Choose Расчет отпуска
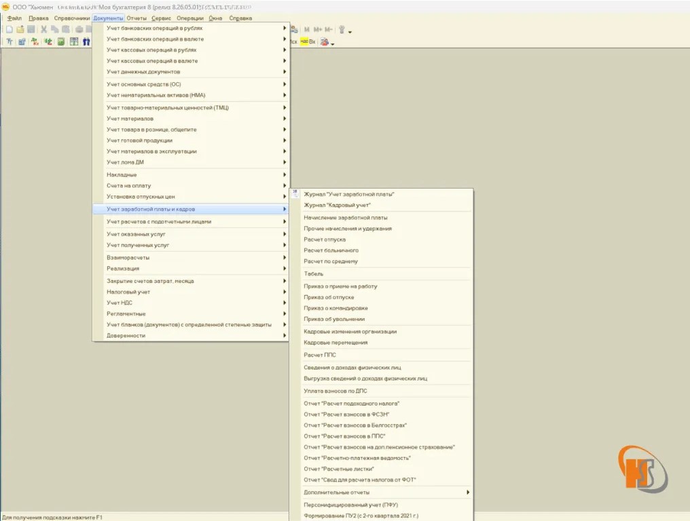The image size is (690, 521). click(382, 239)
